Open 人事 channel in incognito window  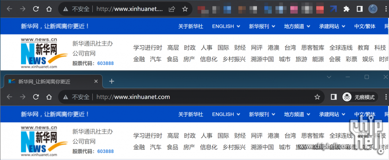coord(206,135)
